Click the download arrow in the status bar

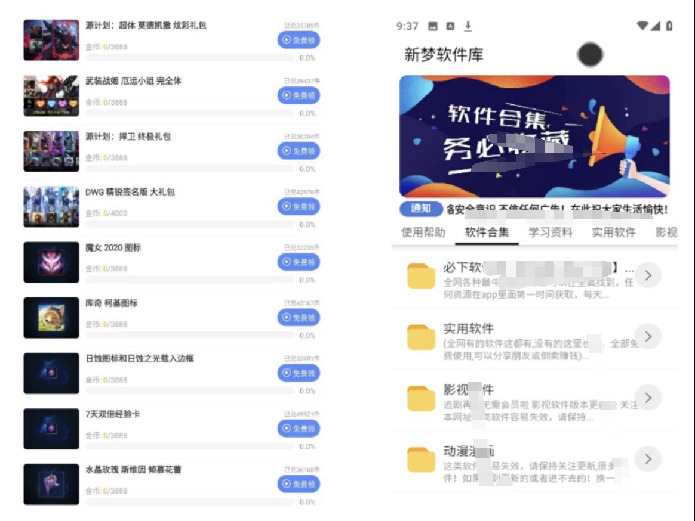468,26
